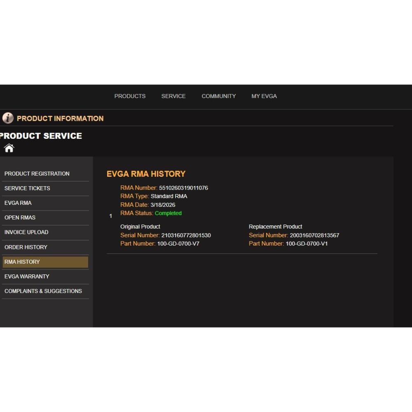Viewport: 412px width, 412px height.
Task: Click the Product Information info icon
Action: click(x=8, y=118)
